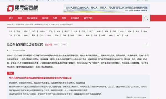Open the 留言 nav item
This screenshot has width=166, height=99.
[20, 18]
